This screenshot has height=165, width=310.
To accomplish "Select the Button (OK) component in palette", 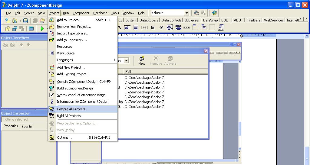I will click(144, 28).
